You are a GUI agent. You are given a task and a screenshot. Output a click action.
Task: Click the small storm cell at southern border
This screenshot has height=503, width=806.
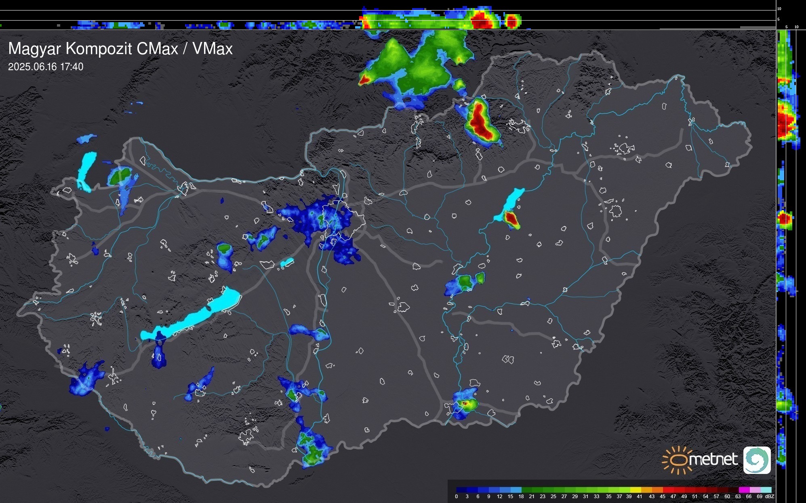(465, 403)
